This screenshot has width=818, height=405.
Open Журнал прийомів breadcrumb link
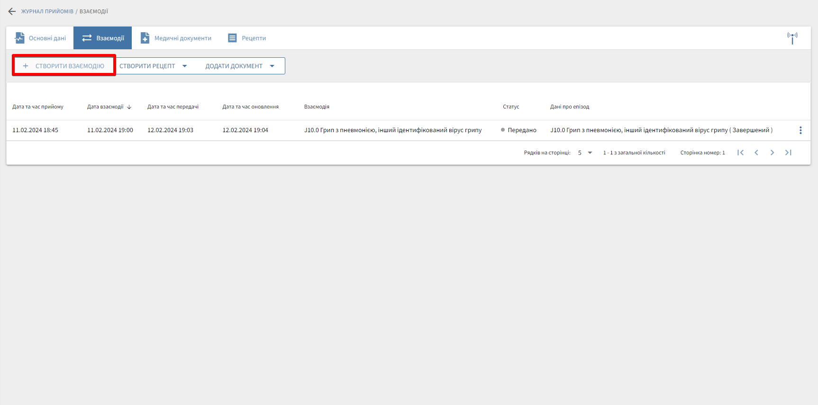[47, 11]
